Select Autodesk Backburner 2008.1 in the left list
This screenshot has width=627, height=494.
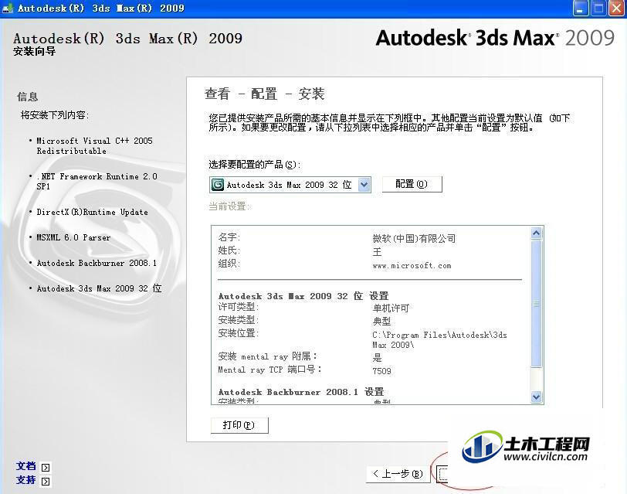click(x=97, y=263)
